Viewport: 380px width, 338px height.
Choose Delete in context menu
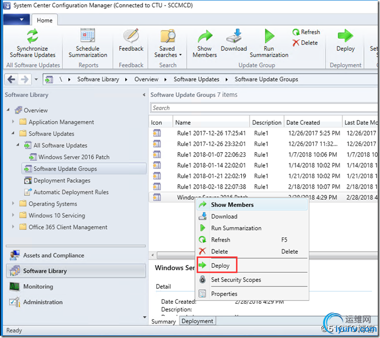(252, 251)
